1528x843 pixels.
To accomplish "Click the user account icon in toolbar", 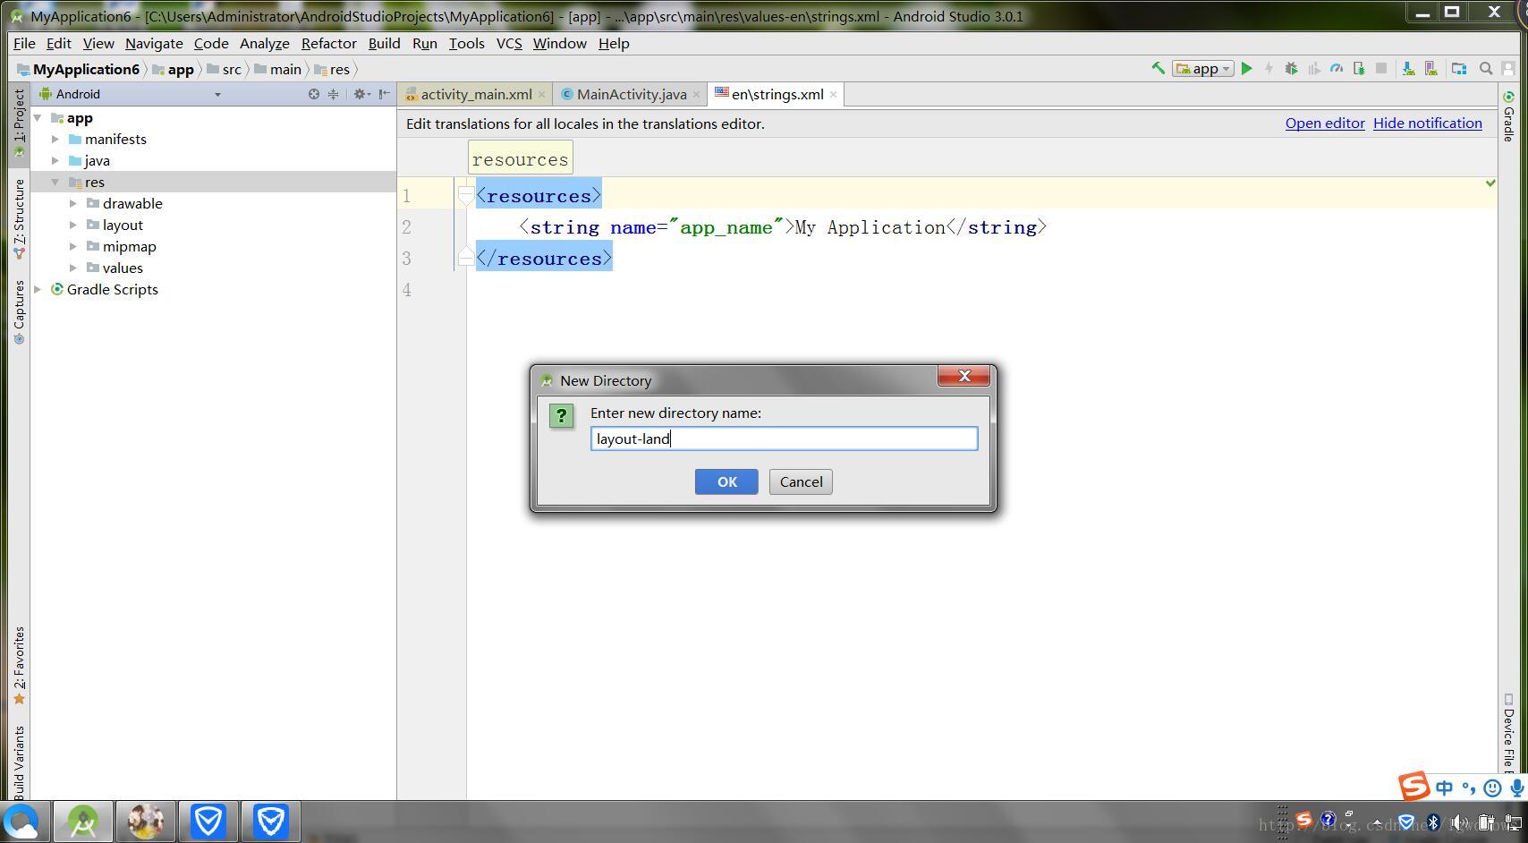I will 1508,68.
